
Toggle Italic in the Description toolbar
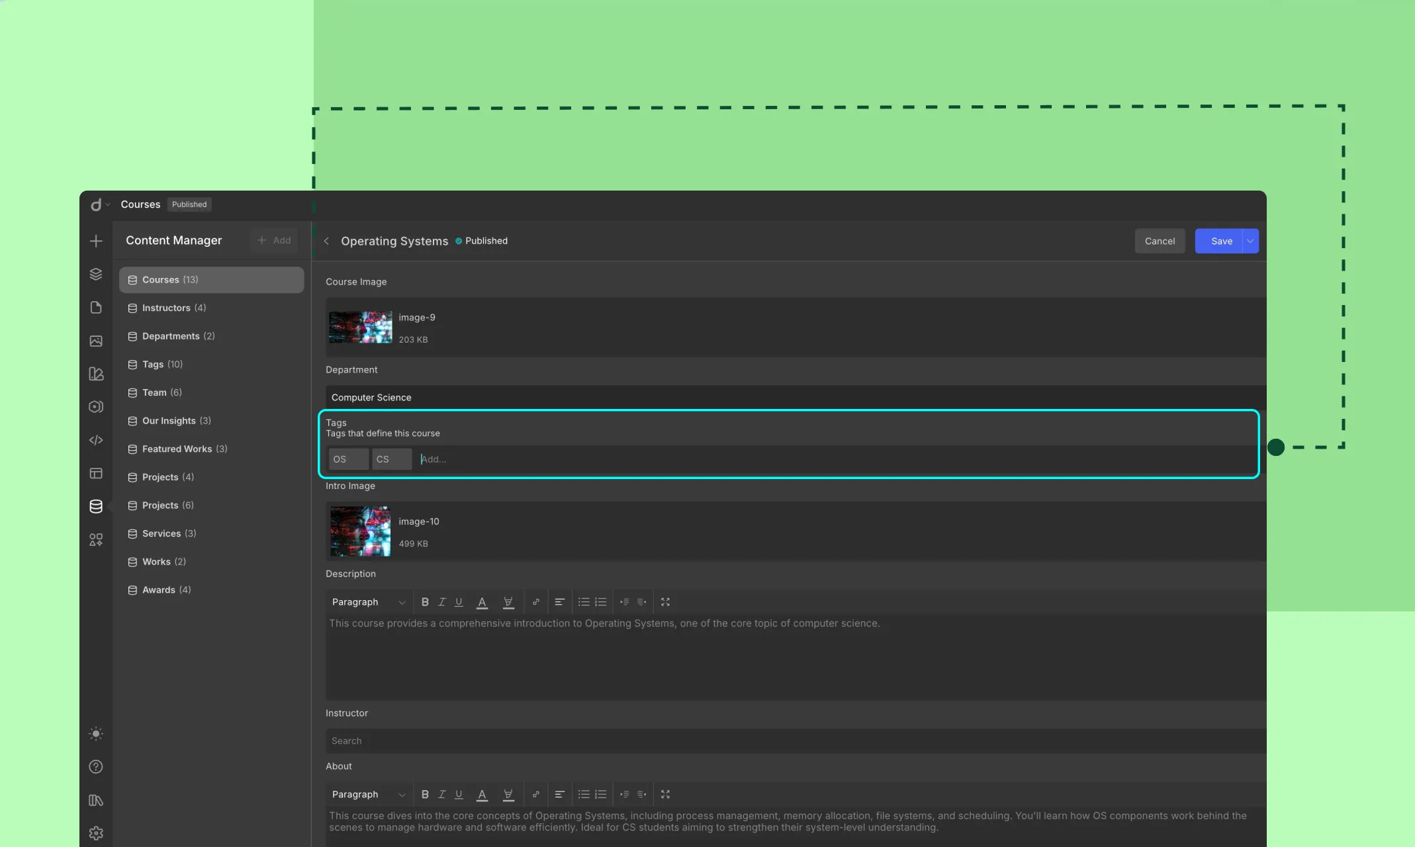pos(442,602)
